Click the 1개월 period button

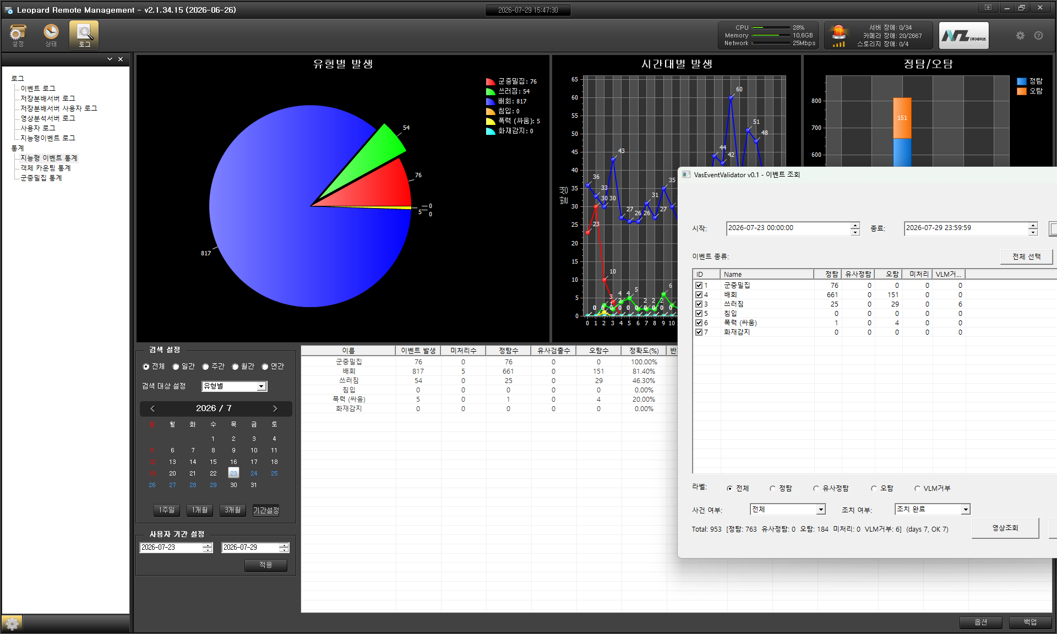(x=200, y=510)
